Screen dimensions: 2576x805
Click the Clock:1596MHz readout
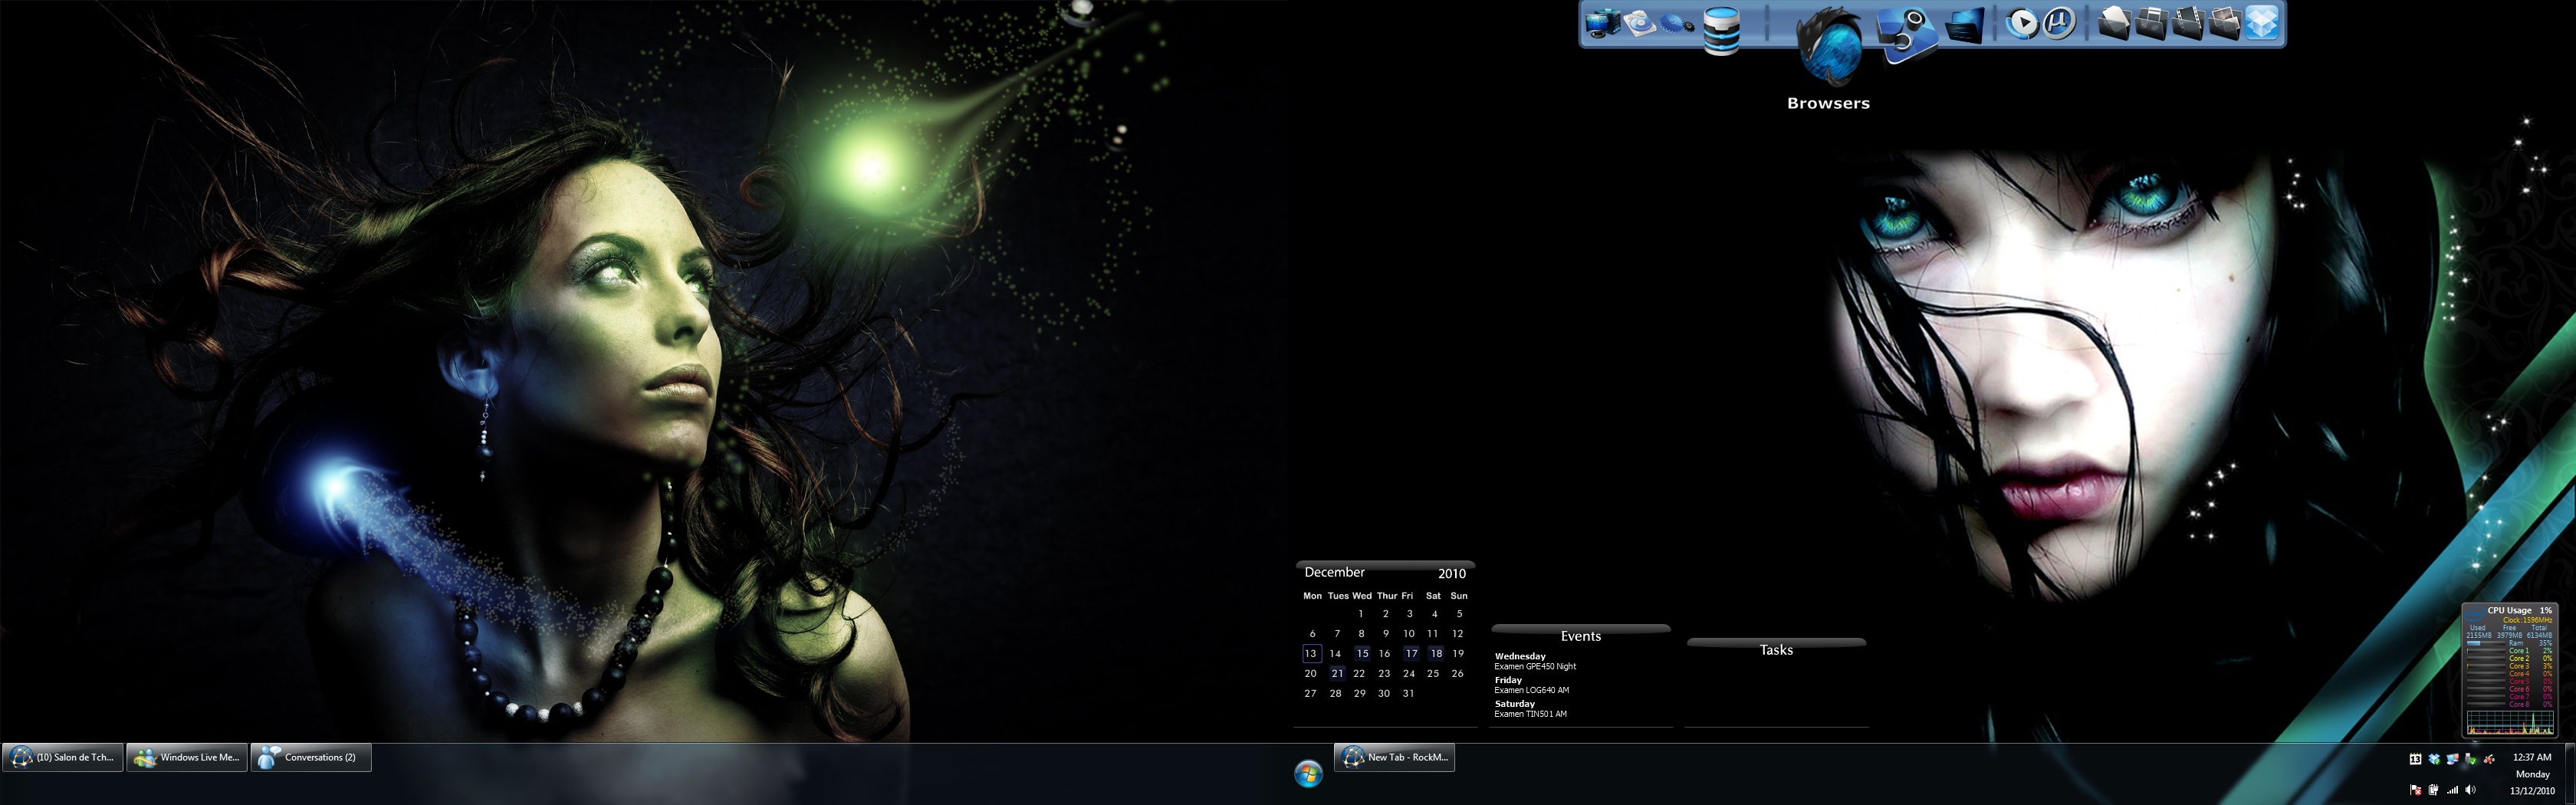coord(2528,620)
